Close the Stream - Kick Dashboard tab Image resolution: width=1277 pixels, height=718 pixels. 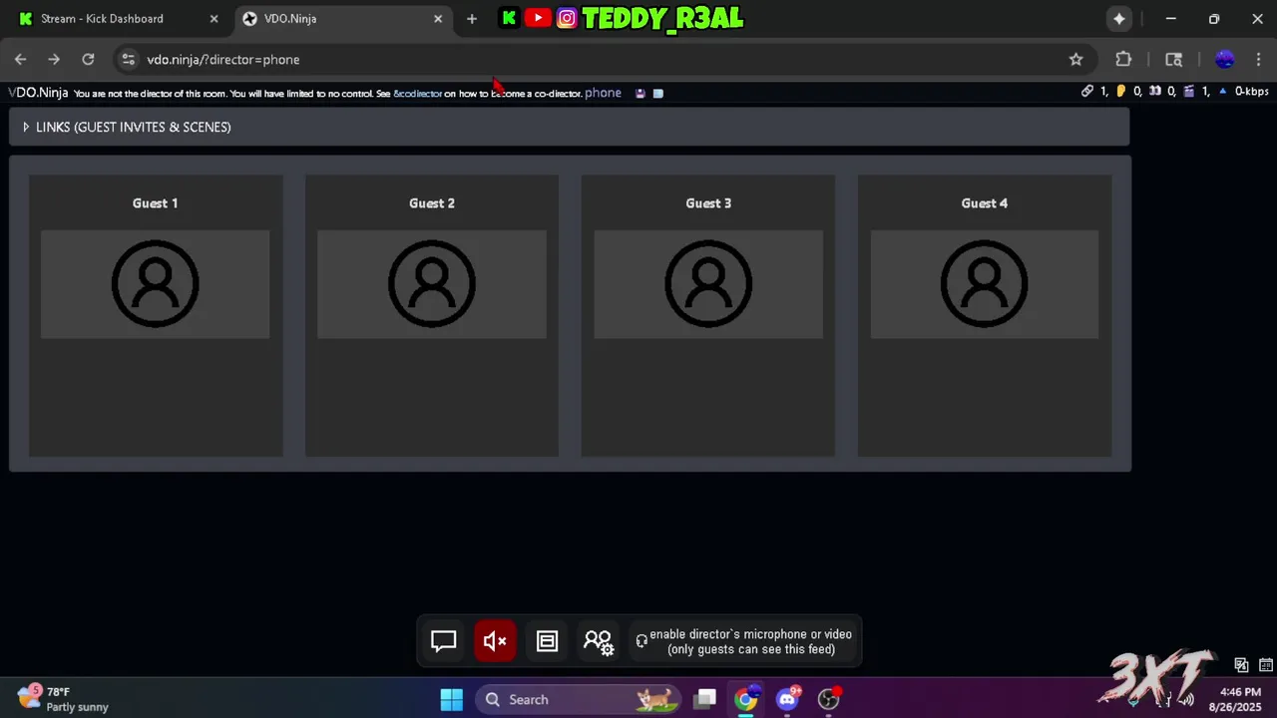pyautogui.click(x=213, y=19)
